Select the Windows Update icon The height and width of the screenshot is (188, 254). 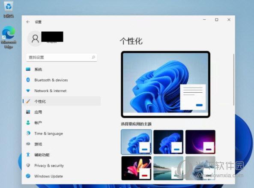point(28,176)
